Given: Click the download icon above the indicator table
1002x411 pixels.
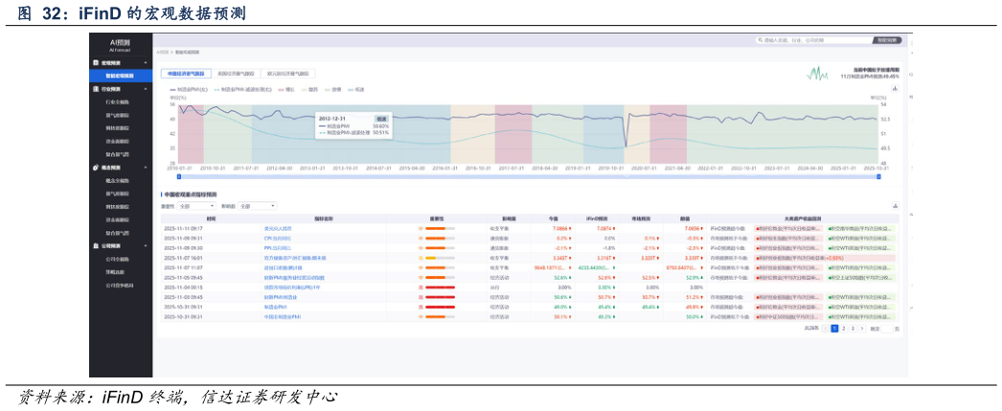Looking at the screenshot, I should pos(895,205).
